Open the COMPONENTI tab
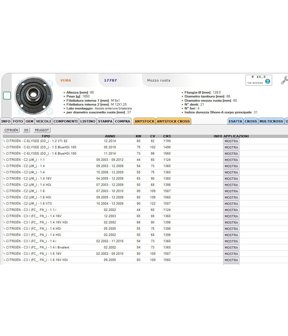Image resolution: width=288 pixels, height=336 pixels. [x=66, y=121]
